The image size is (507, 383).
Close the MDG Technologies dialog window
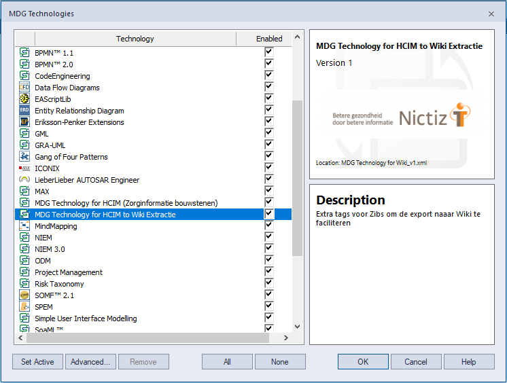[x=491, y=14]
